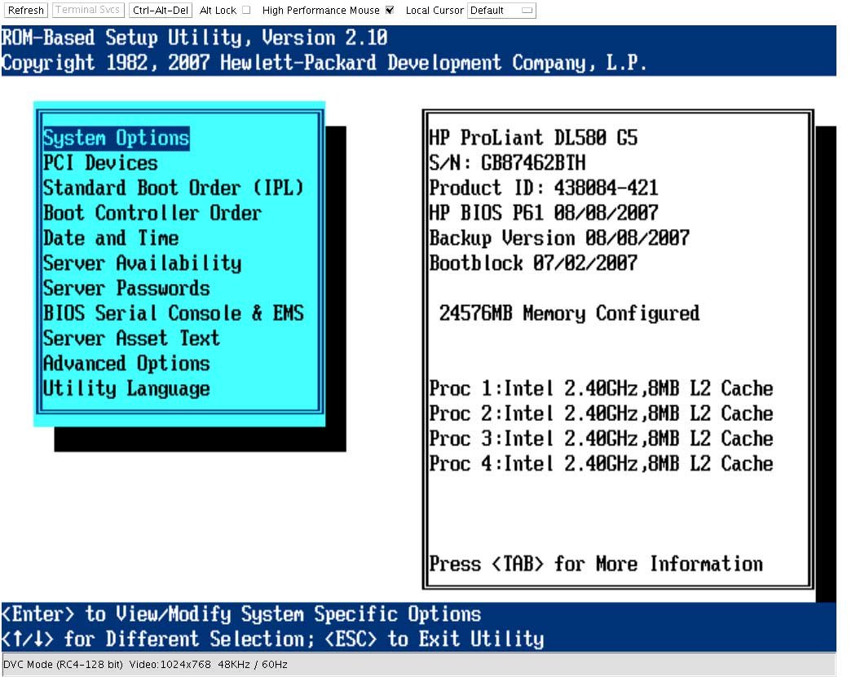Screen dimensions: 856x677
Task: Click the Bootblock 07/02/2007 line
Action: [x=533, y=263]
